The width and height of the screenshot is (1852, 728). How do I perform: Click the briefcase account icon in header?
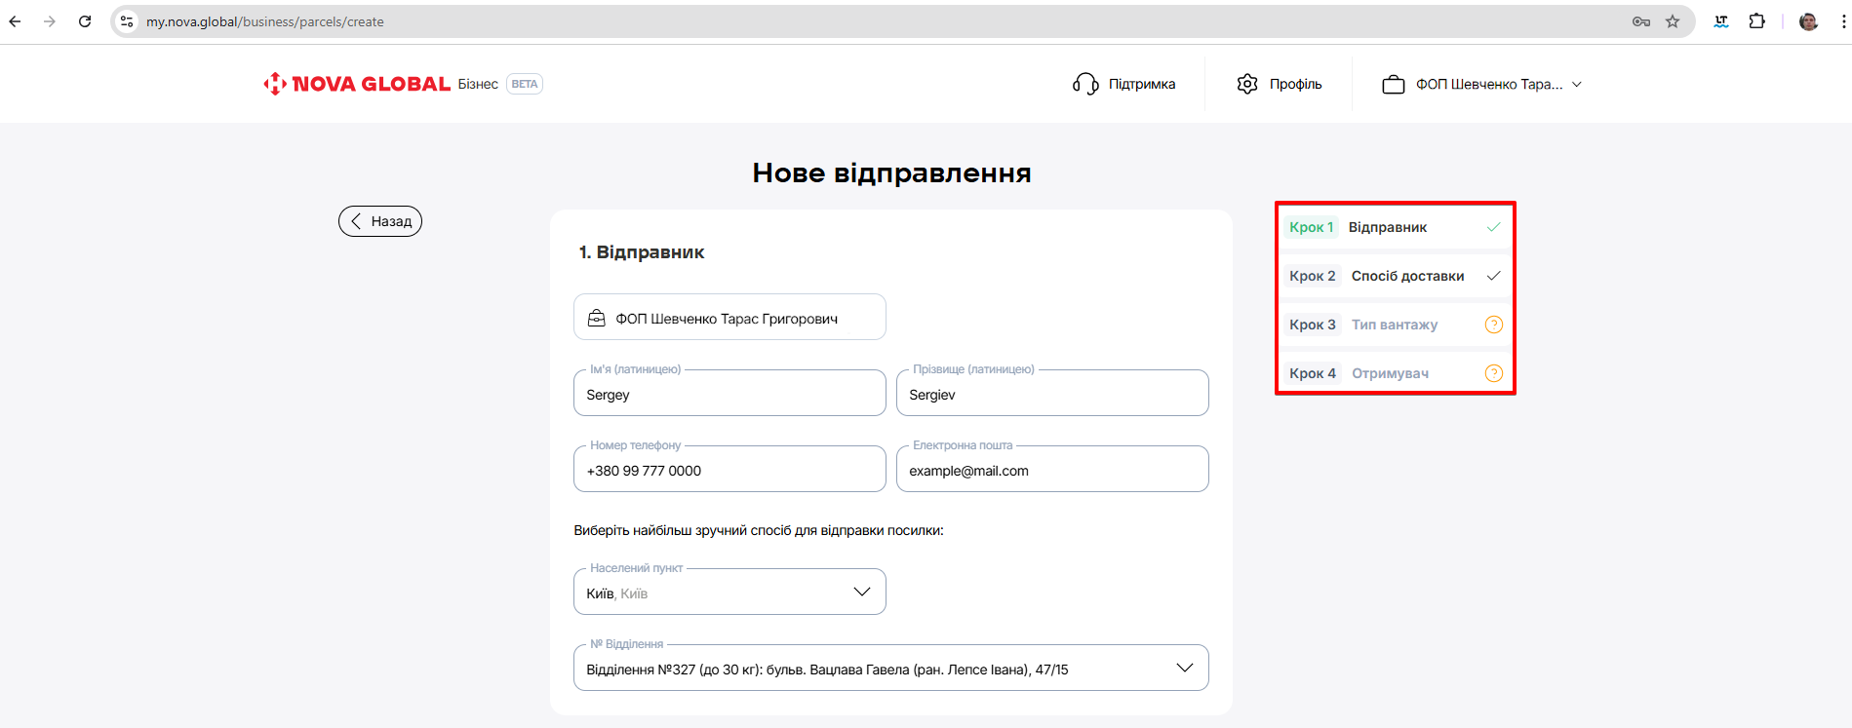[1393, 85]
